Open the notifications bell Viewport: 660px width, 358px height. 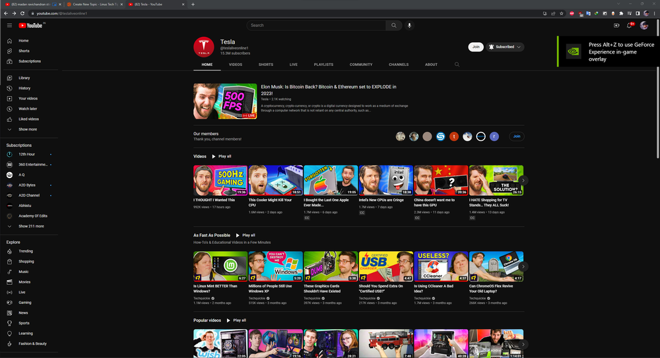630,25
